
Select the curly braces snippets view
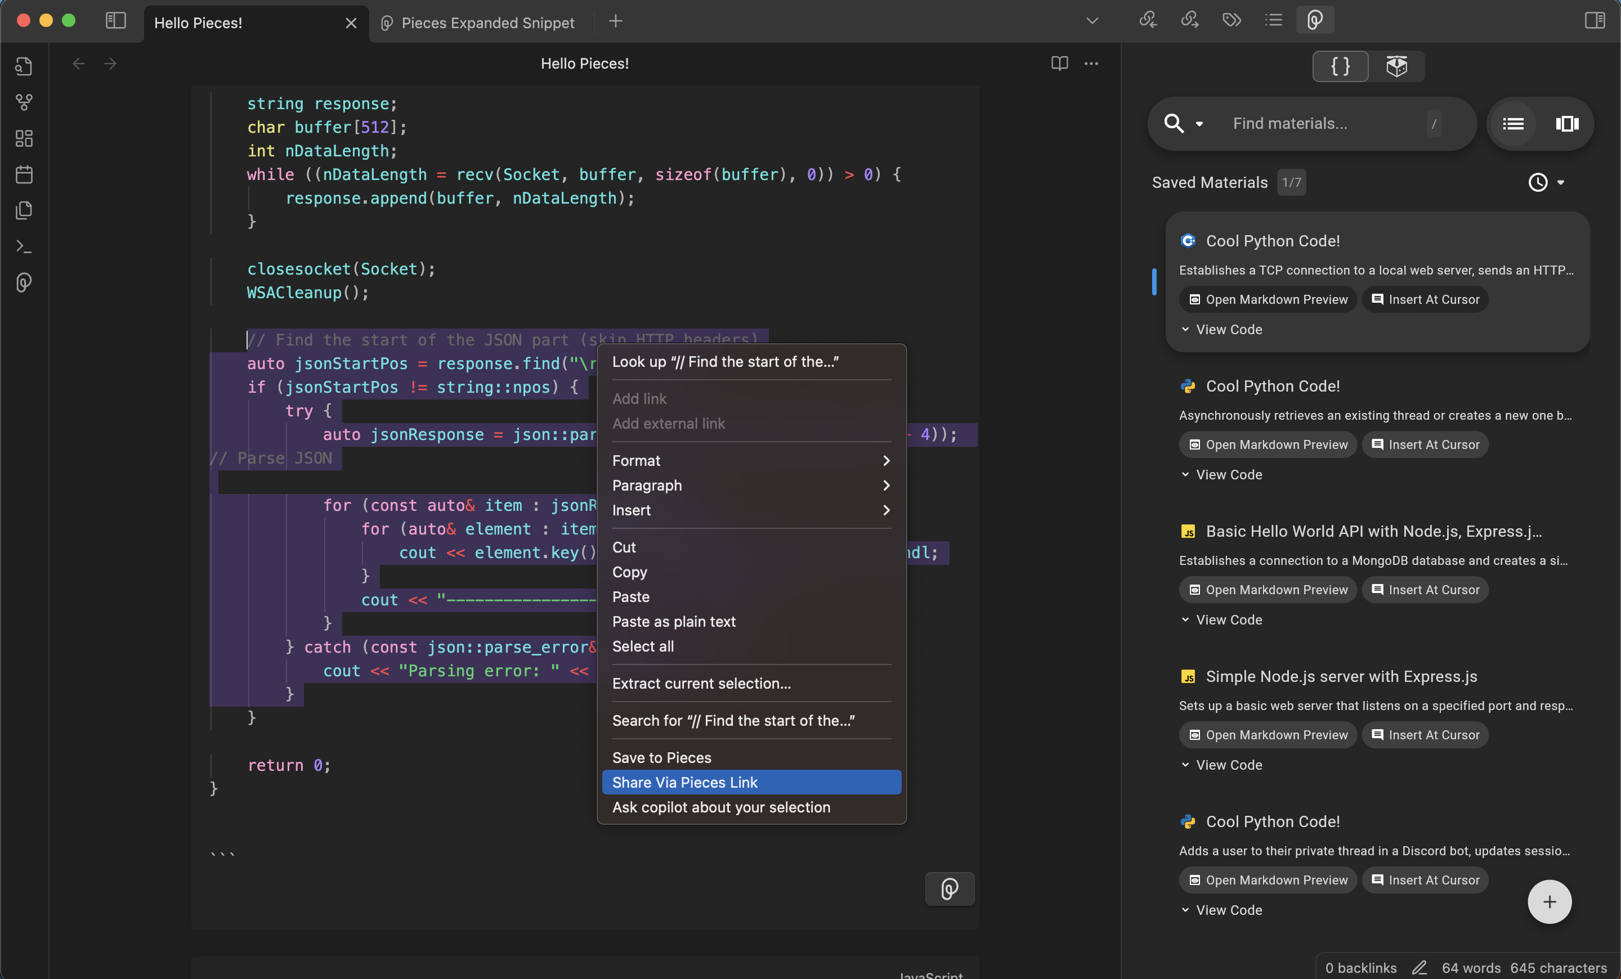(x=1340, y=66)
